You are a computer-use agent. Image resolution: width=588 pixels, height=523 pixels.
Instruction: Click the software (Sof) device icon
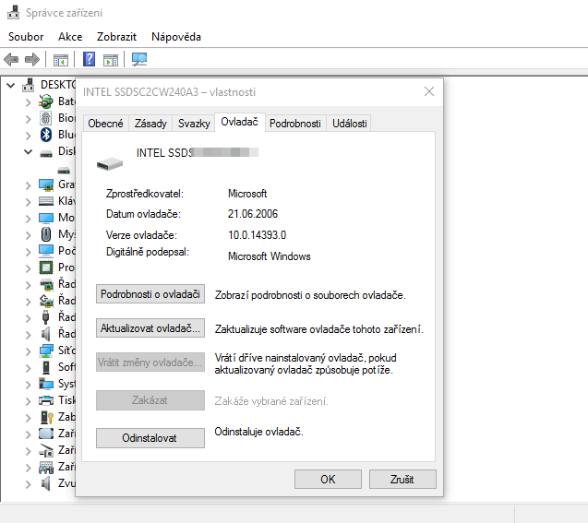point(46,367)
